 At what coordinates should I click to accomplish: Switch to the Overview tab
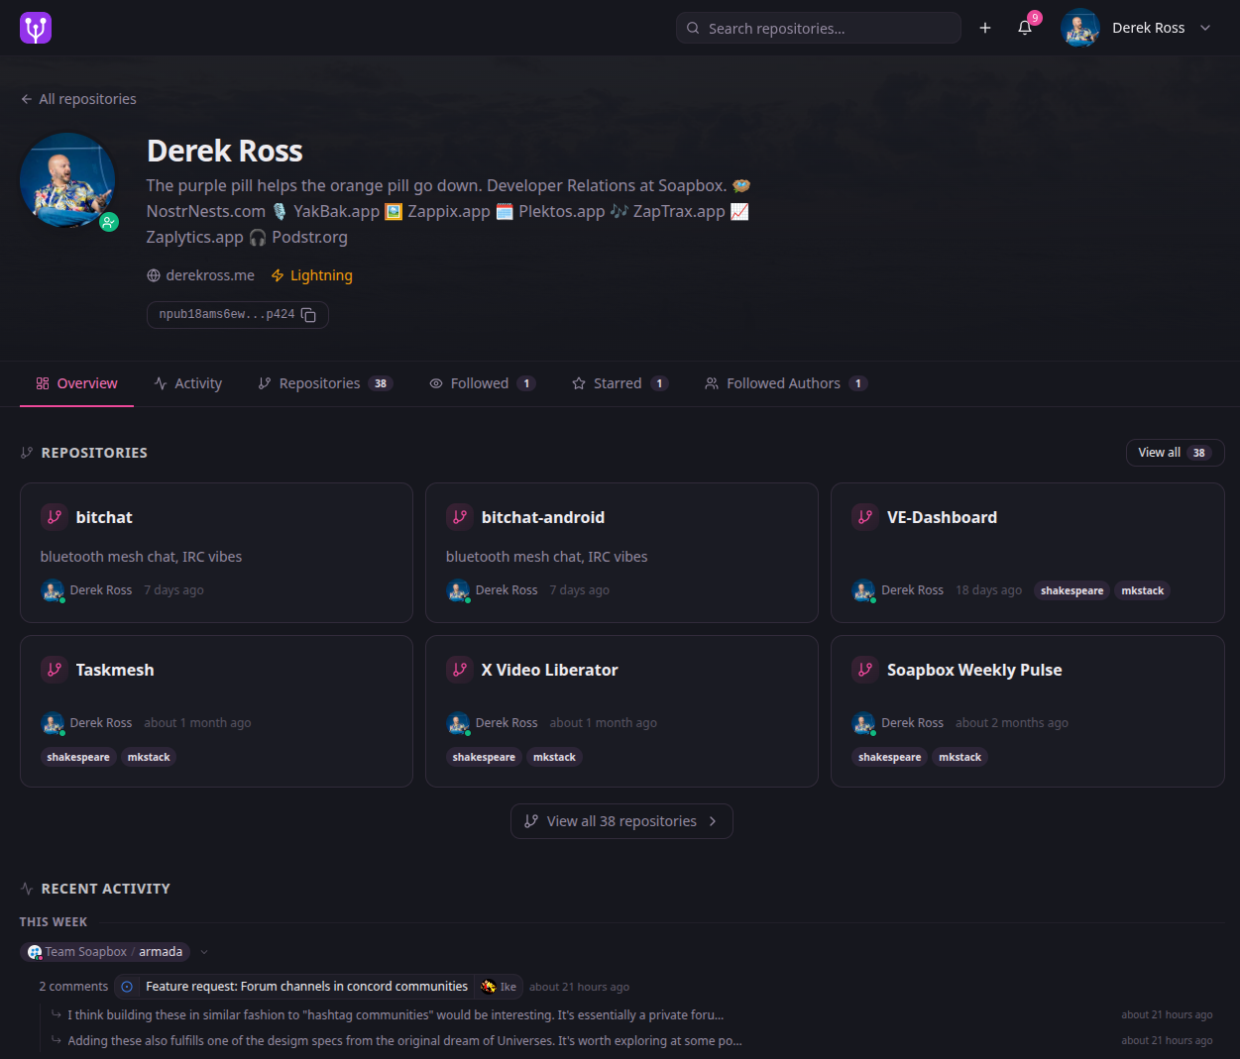click(76, 383)
